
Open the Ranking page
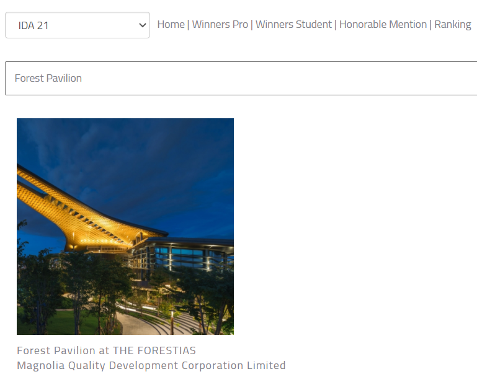pos(452,24)
